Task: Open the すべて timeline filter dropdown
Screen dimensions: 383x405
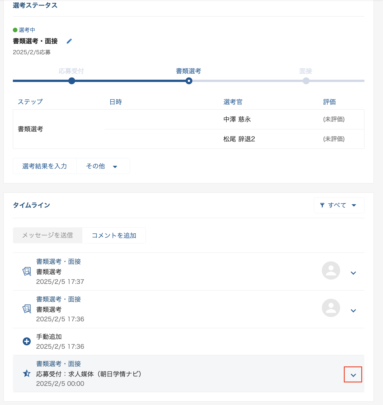Action: (x=339, y=205)
